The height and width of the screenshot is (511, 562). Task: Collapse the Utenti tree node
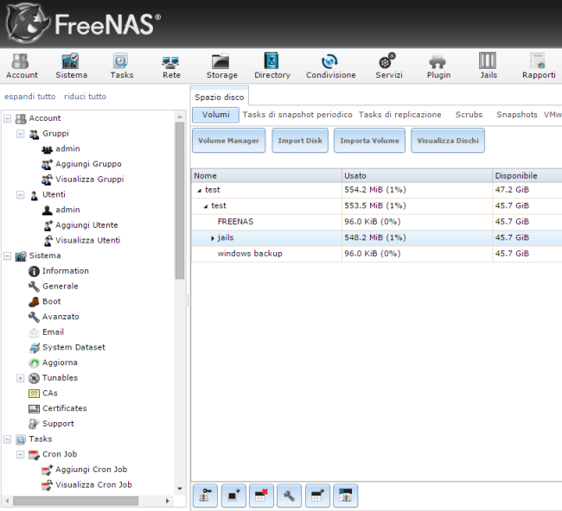[21, 195]
